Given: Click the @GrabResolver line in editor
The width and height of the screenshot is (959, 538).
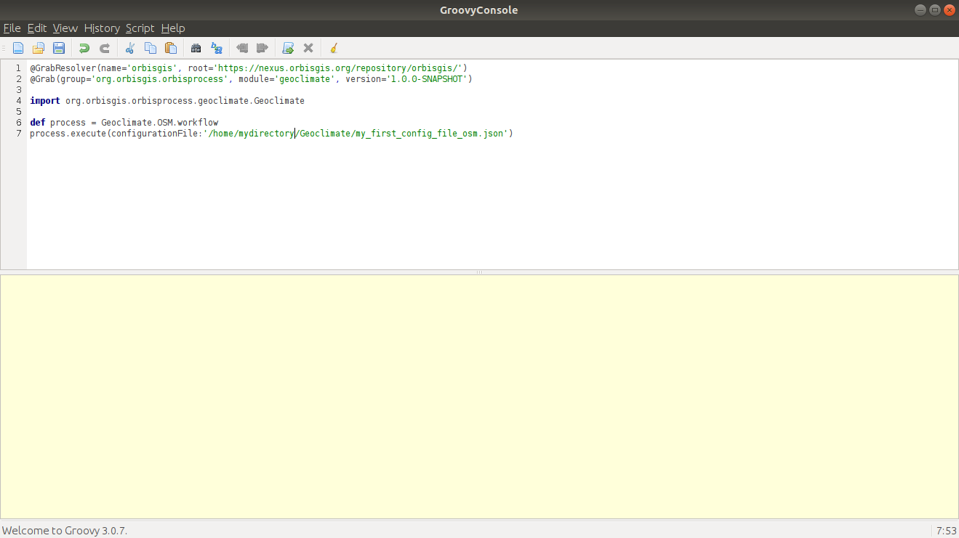Looking at the screenshot, I should click(x=248, y=68).
